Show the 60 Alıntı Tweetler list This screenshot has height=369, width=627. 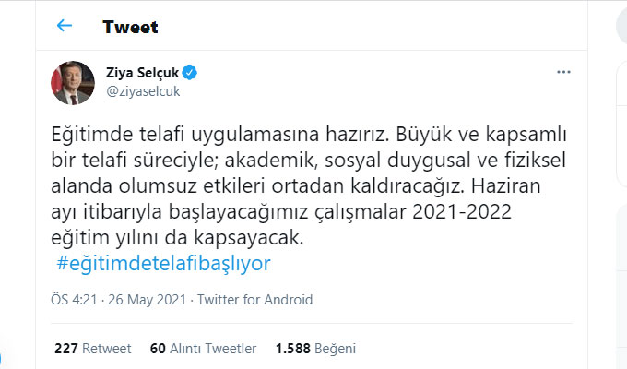pyautogui.click(x=202, y=349)
